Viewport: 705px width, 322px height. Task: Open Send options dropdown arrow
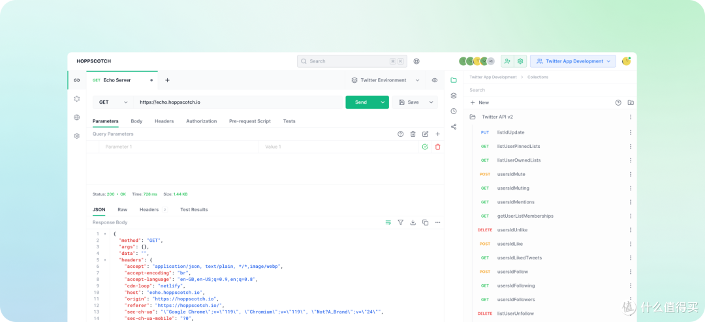point(383,102)
